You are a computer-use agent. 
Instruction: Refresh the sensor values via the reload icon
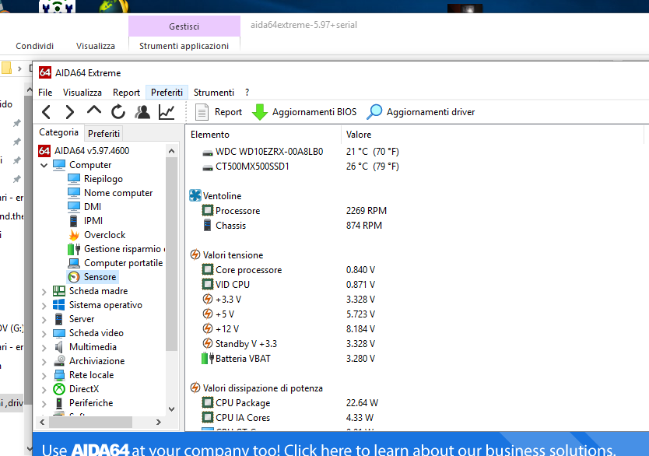118,112
